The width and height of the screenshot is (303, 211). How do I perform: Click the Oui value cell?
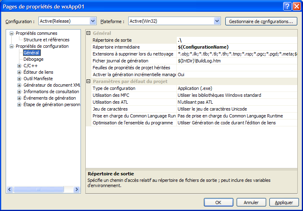237,75
